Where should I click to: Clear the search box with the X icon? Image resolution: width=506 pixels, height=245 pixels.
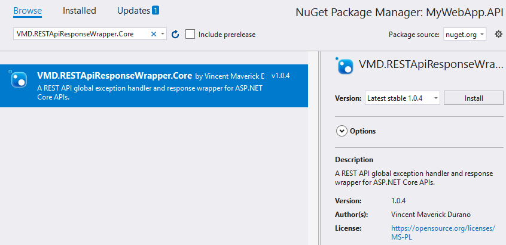[x=154, y=34]
